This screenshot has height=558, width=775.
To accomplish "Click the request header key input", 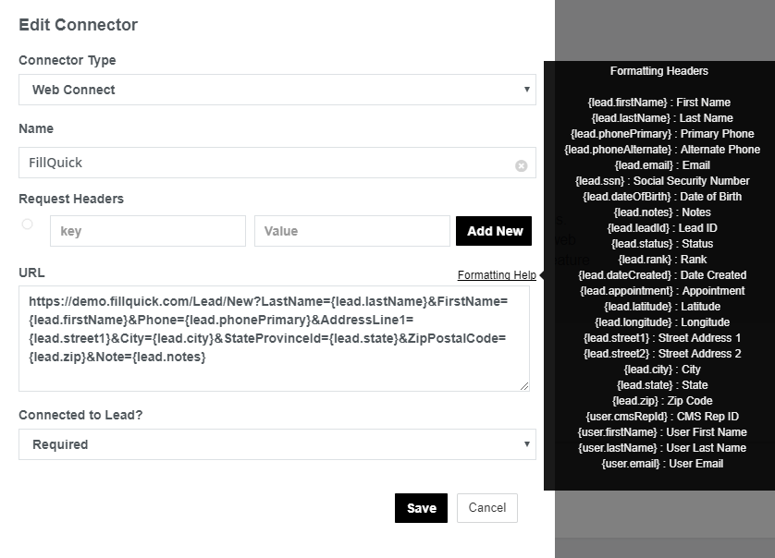I will pyautogui.click(x=148, y=231).
